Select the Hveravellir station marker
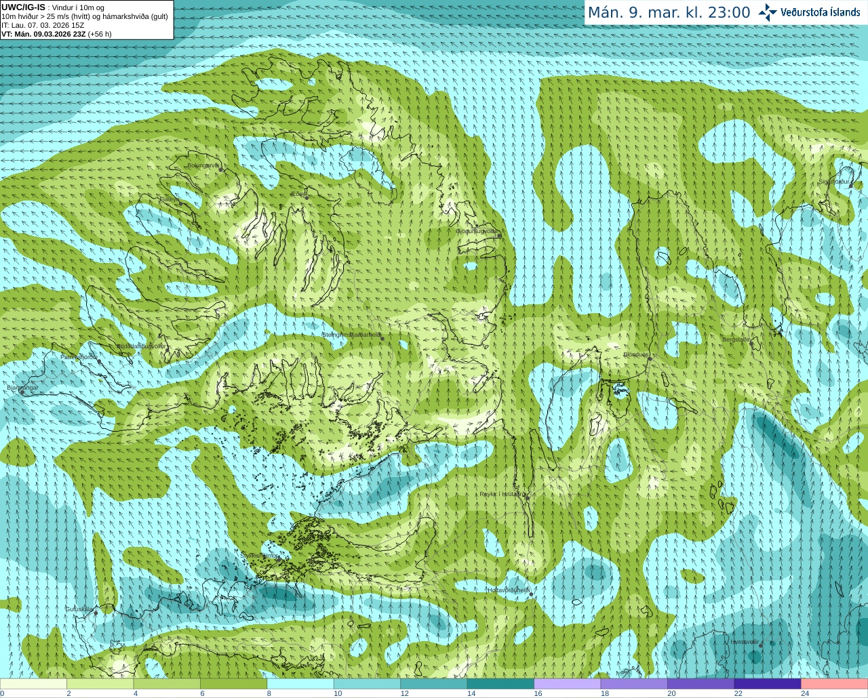This screenshot has height=698, width=868. point(762,646)
